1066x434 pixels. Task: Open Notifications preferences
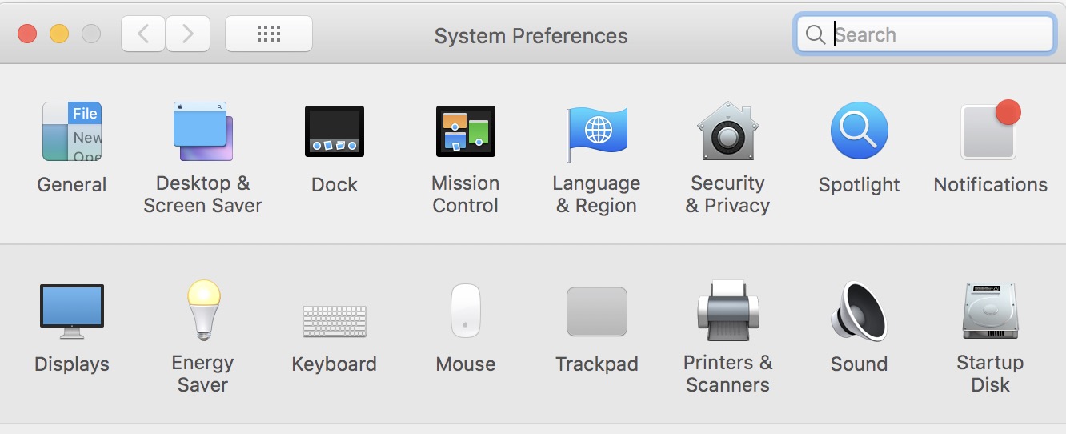pyautogui.click(x=990, y=131)
